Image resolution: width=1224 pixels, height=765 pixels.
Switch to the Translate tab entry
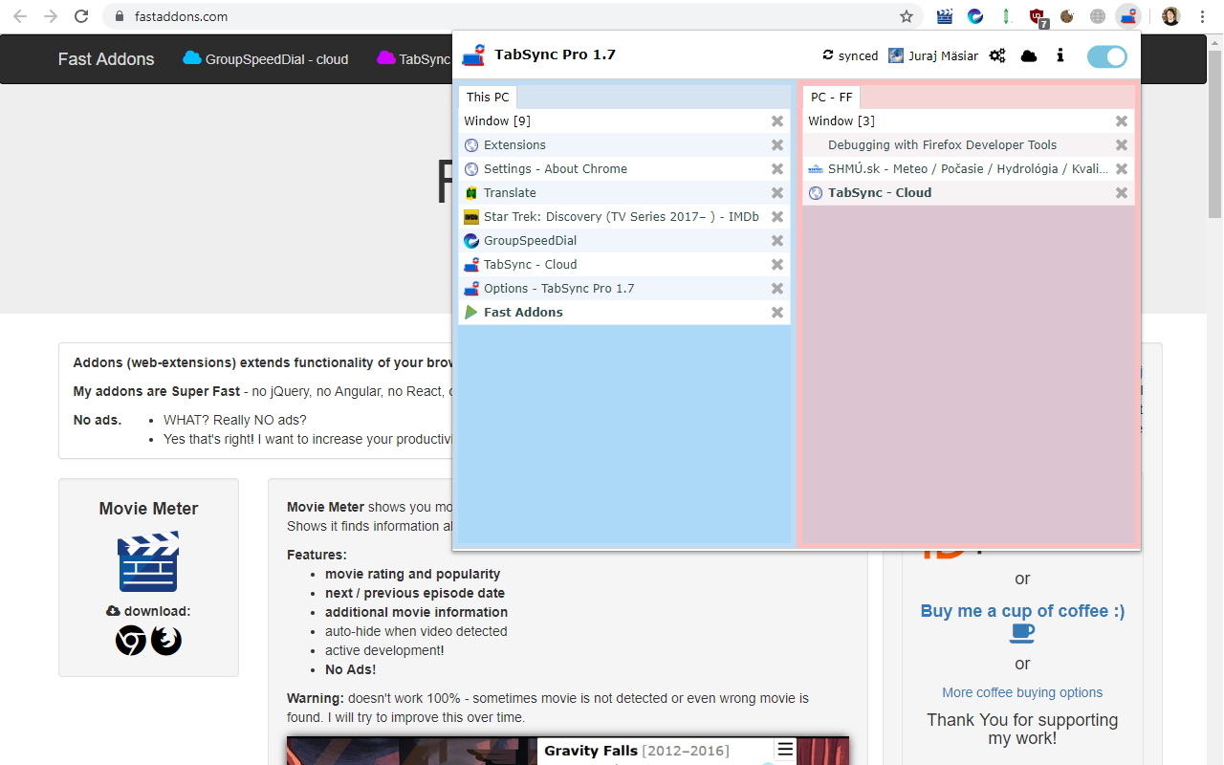pos(624,193)
